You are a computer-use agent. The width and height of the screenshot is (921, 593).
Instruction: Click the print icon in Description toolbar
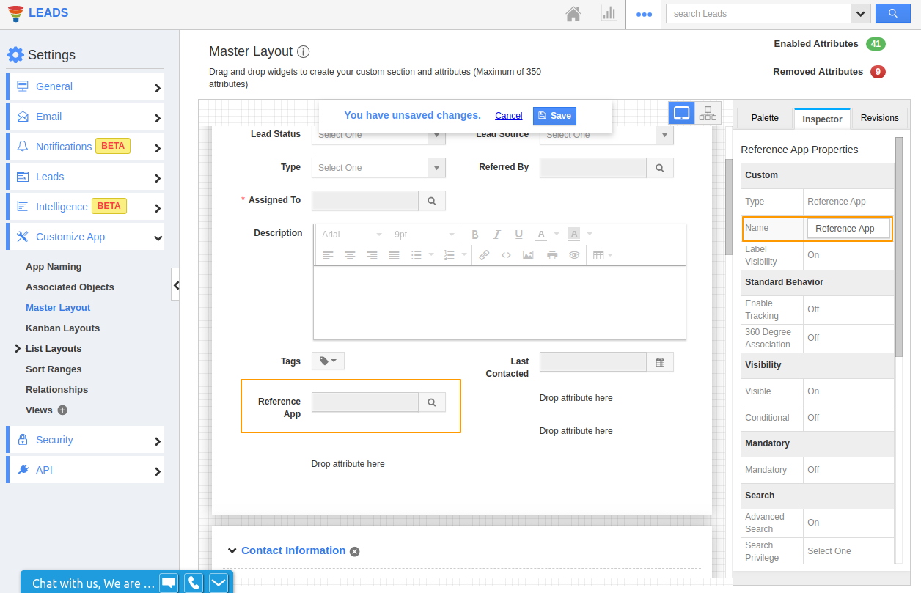(552, 255)
